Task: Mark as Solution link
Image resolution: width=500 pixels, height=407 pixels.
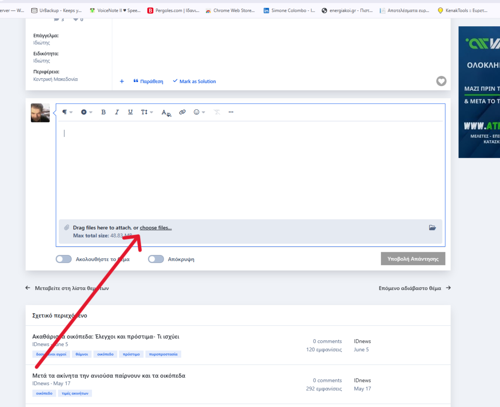Action: tap(194, 82)
